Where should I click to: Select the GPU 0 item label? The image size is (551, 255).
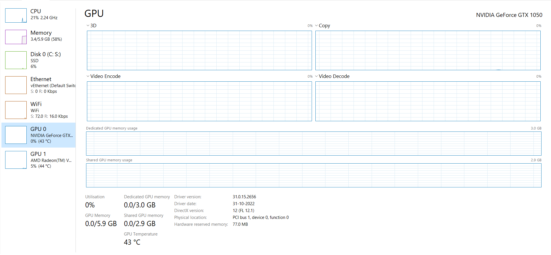[38, 129]
